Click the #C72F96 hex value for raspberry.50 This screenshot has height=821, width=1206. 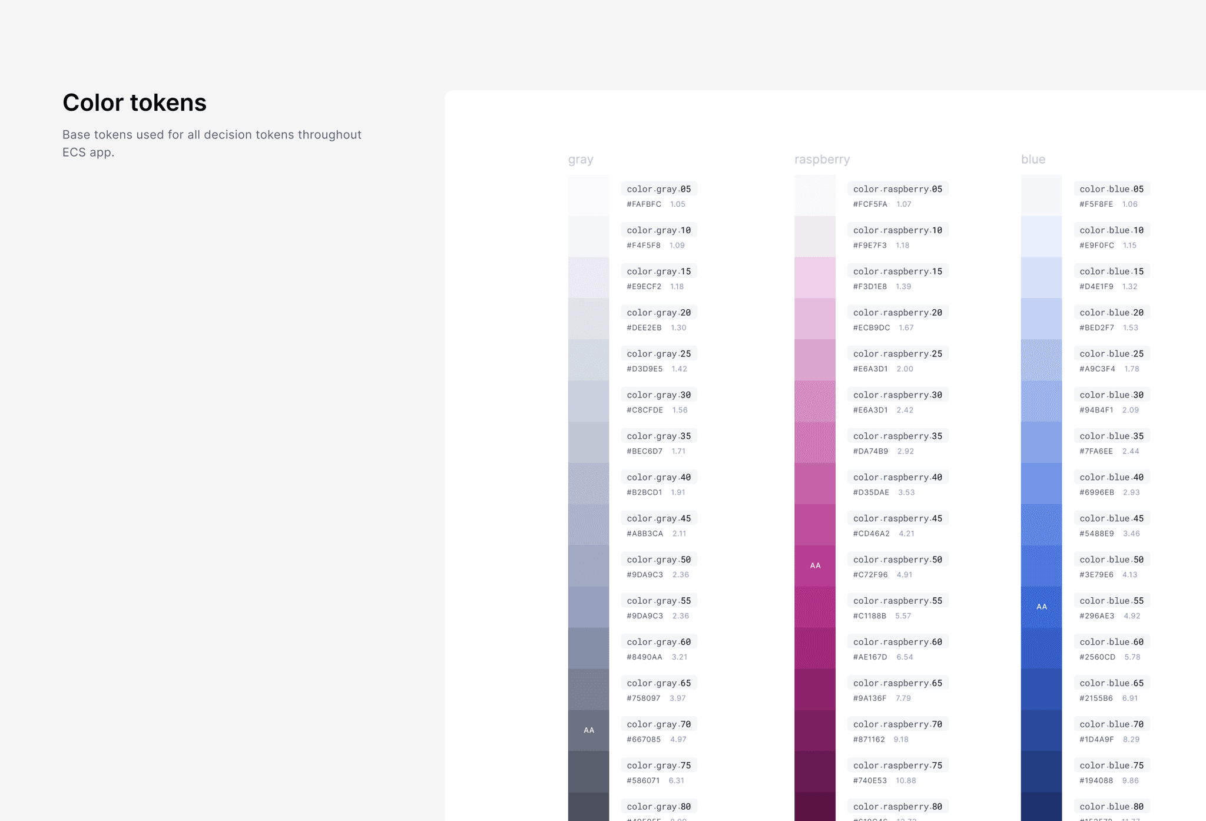pos(871,575)
